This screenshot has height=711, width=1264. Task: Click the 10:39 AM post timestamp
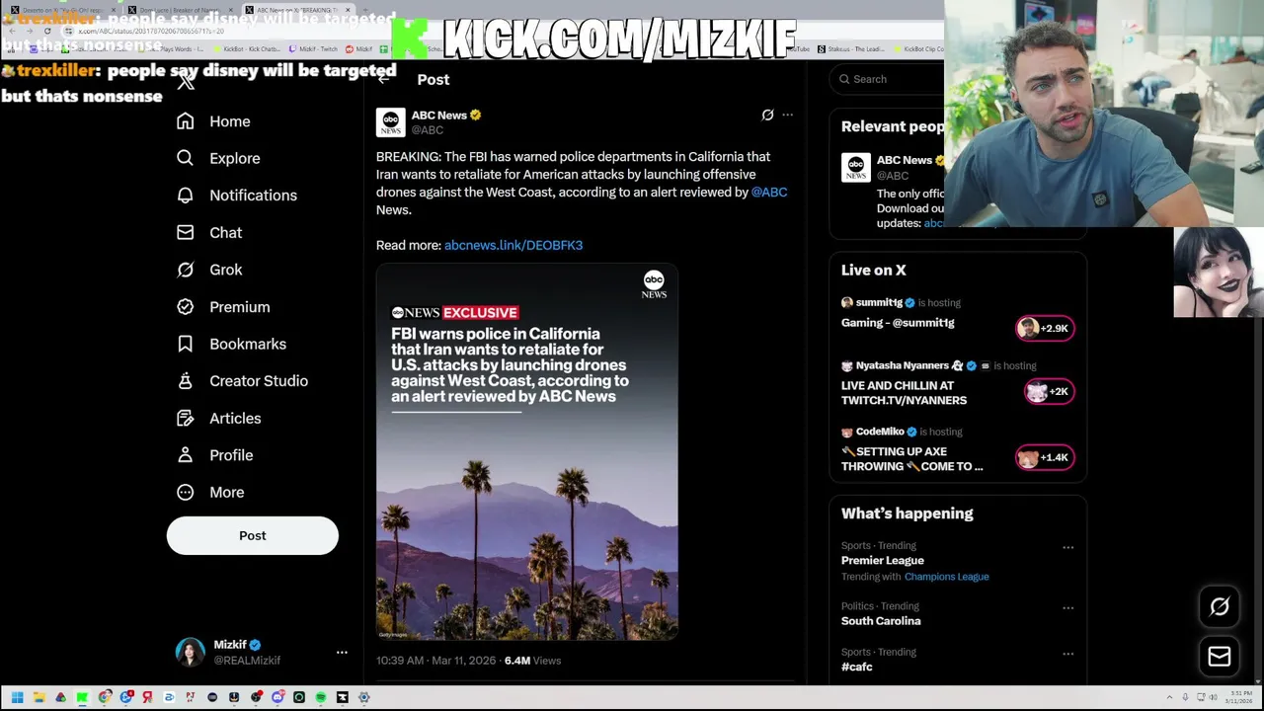click(x=435, y=661)
